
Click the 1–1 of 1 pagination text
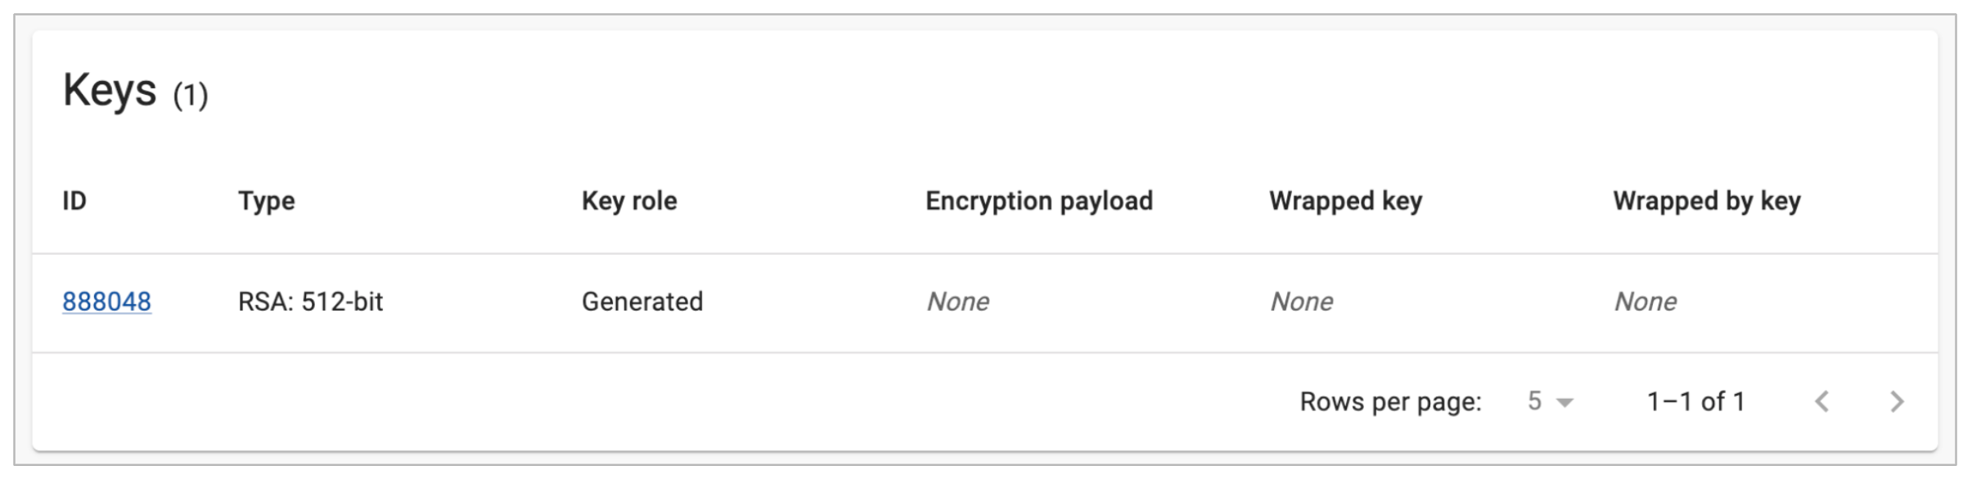pos(1695,401)
